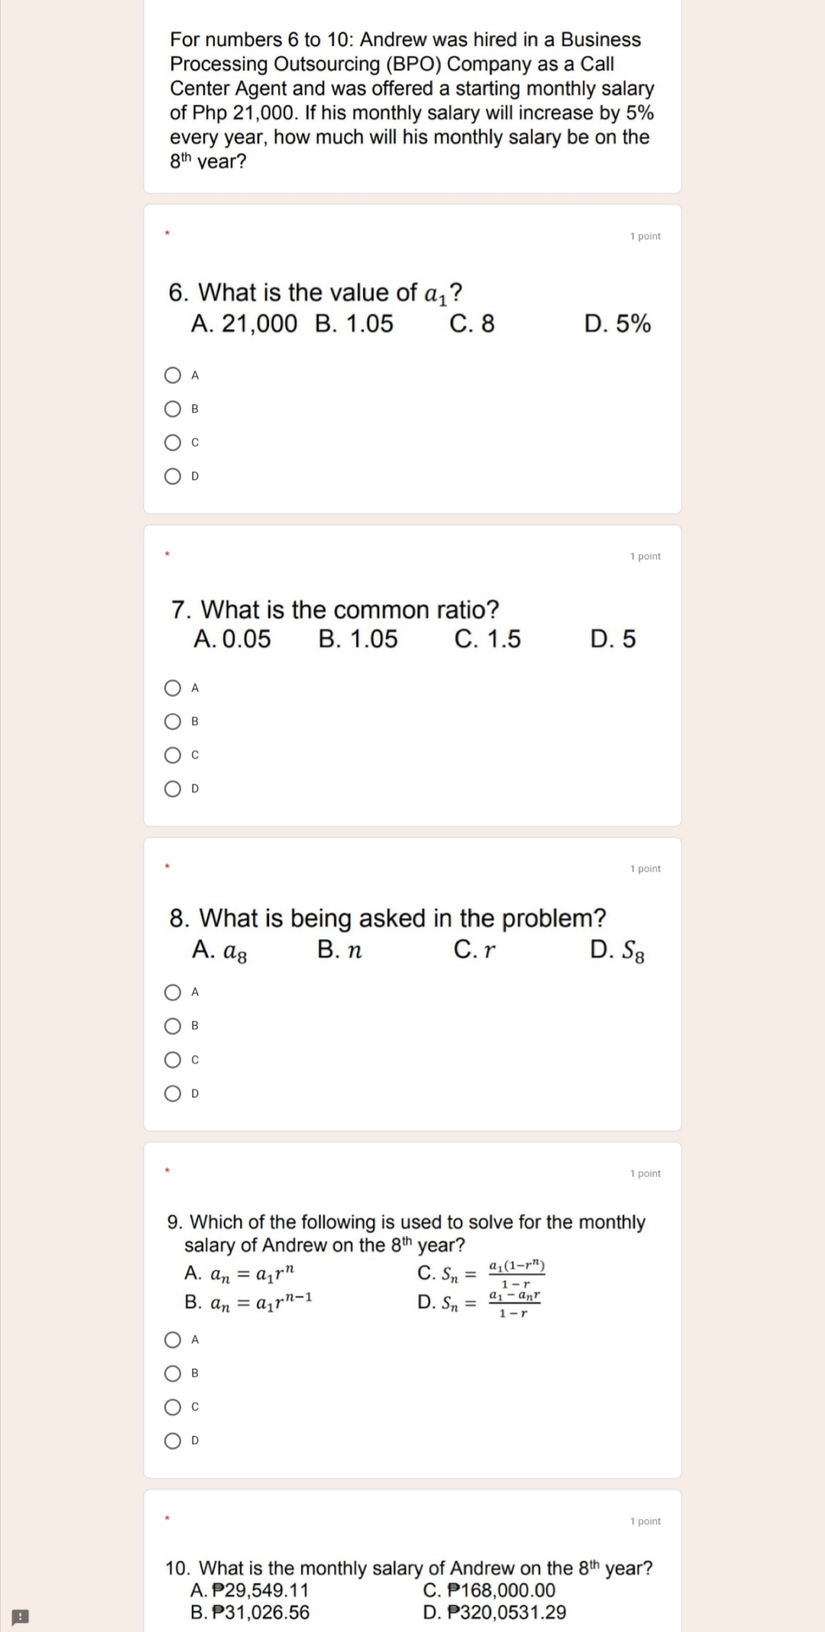
Task: Click the question 10 card about Andrew's salary
Action: click(412, 1574)
